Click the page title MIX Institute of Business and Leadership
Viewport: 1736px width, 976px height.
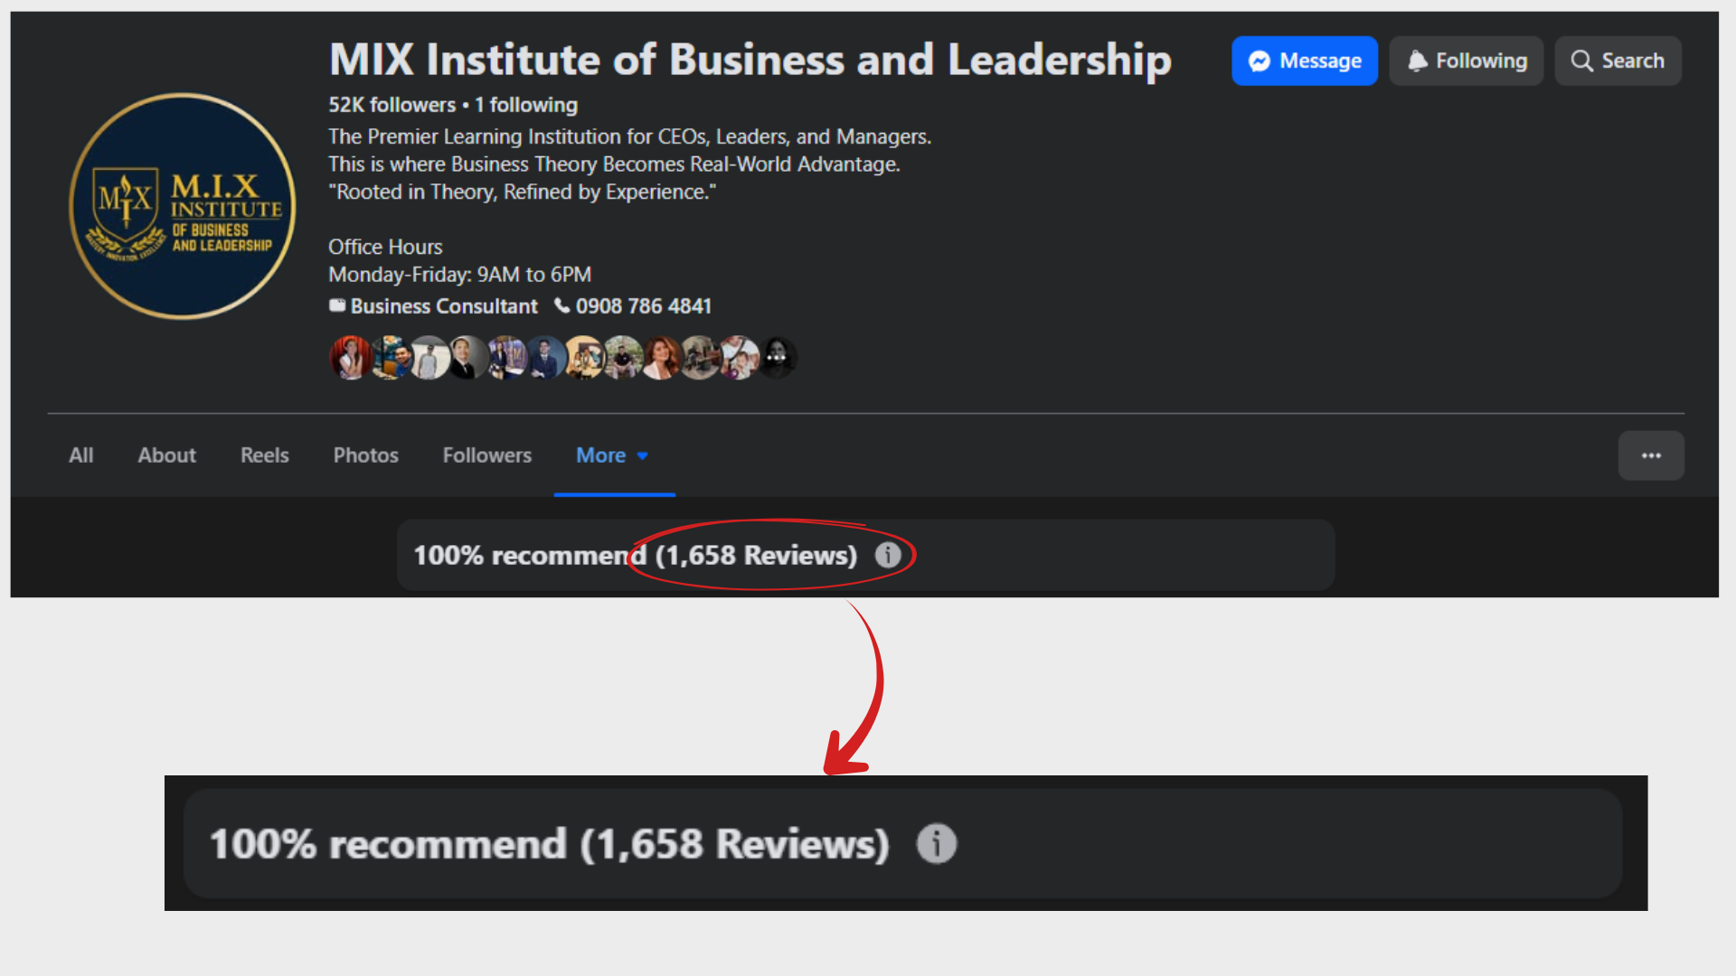(750, 60)
